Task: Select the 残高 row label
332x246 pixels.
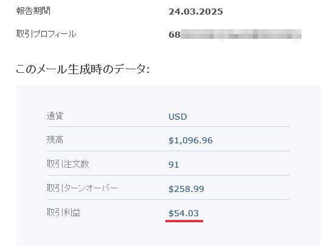Action: tap(55, 140)
